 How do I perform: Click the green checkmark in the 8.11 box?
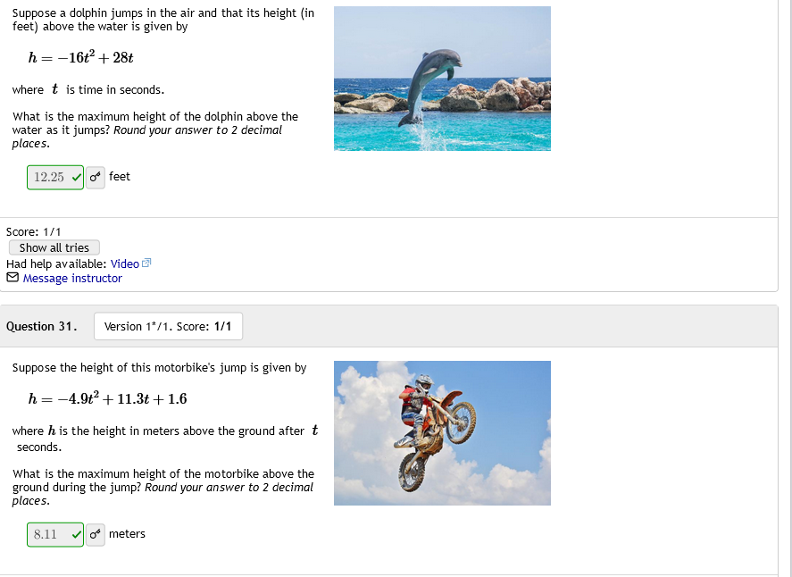[76, 534]
